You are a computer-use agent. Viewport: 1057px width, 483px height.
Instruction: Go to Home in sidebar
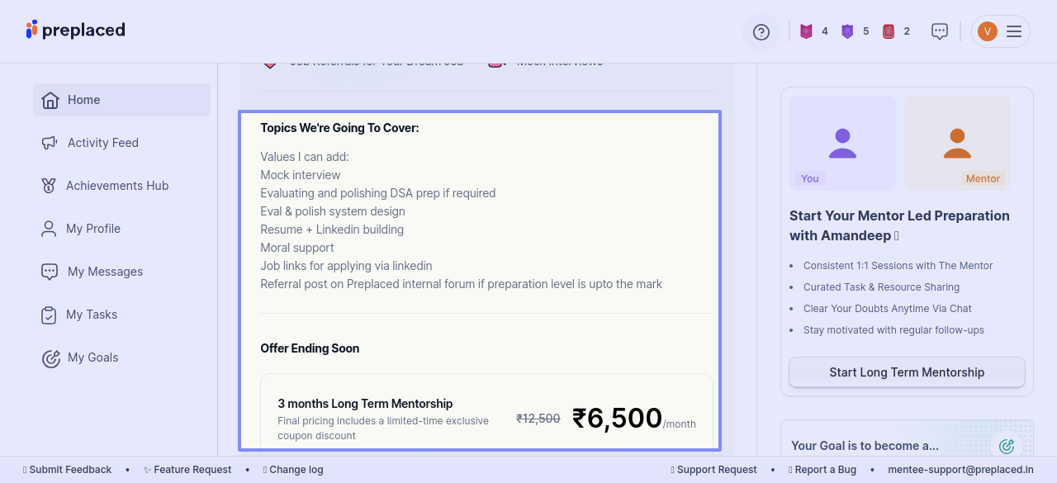click(x=83, y=100)
